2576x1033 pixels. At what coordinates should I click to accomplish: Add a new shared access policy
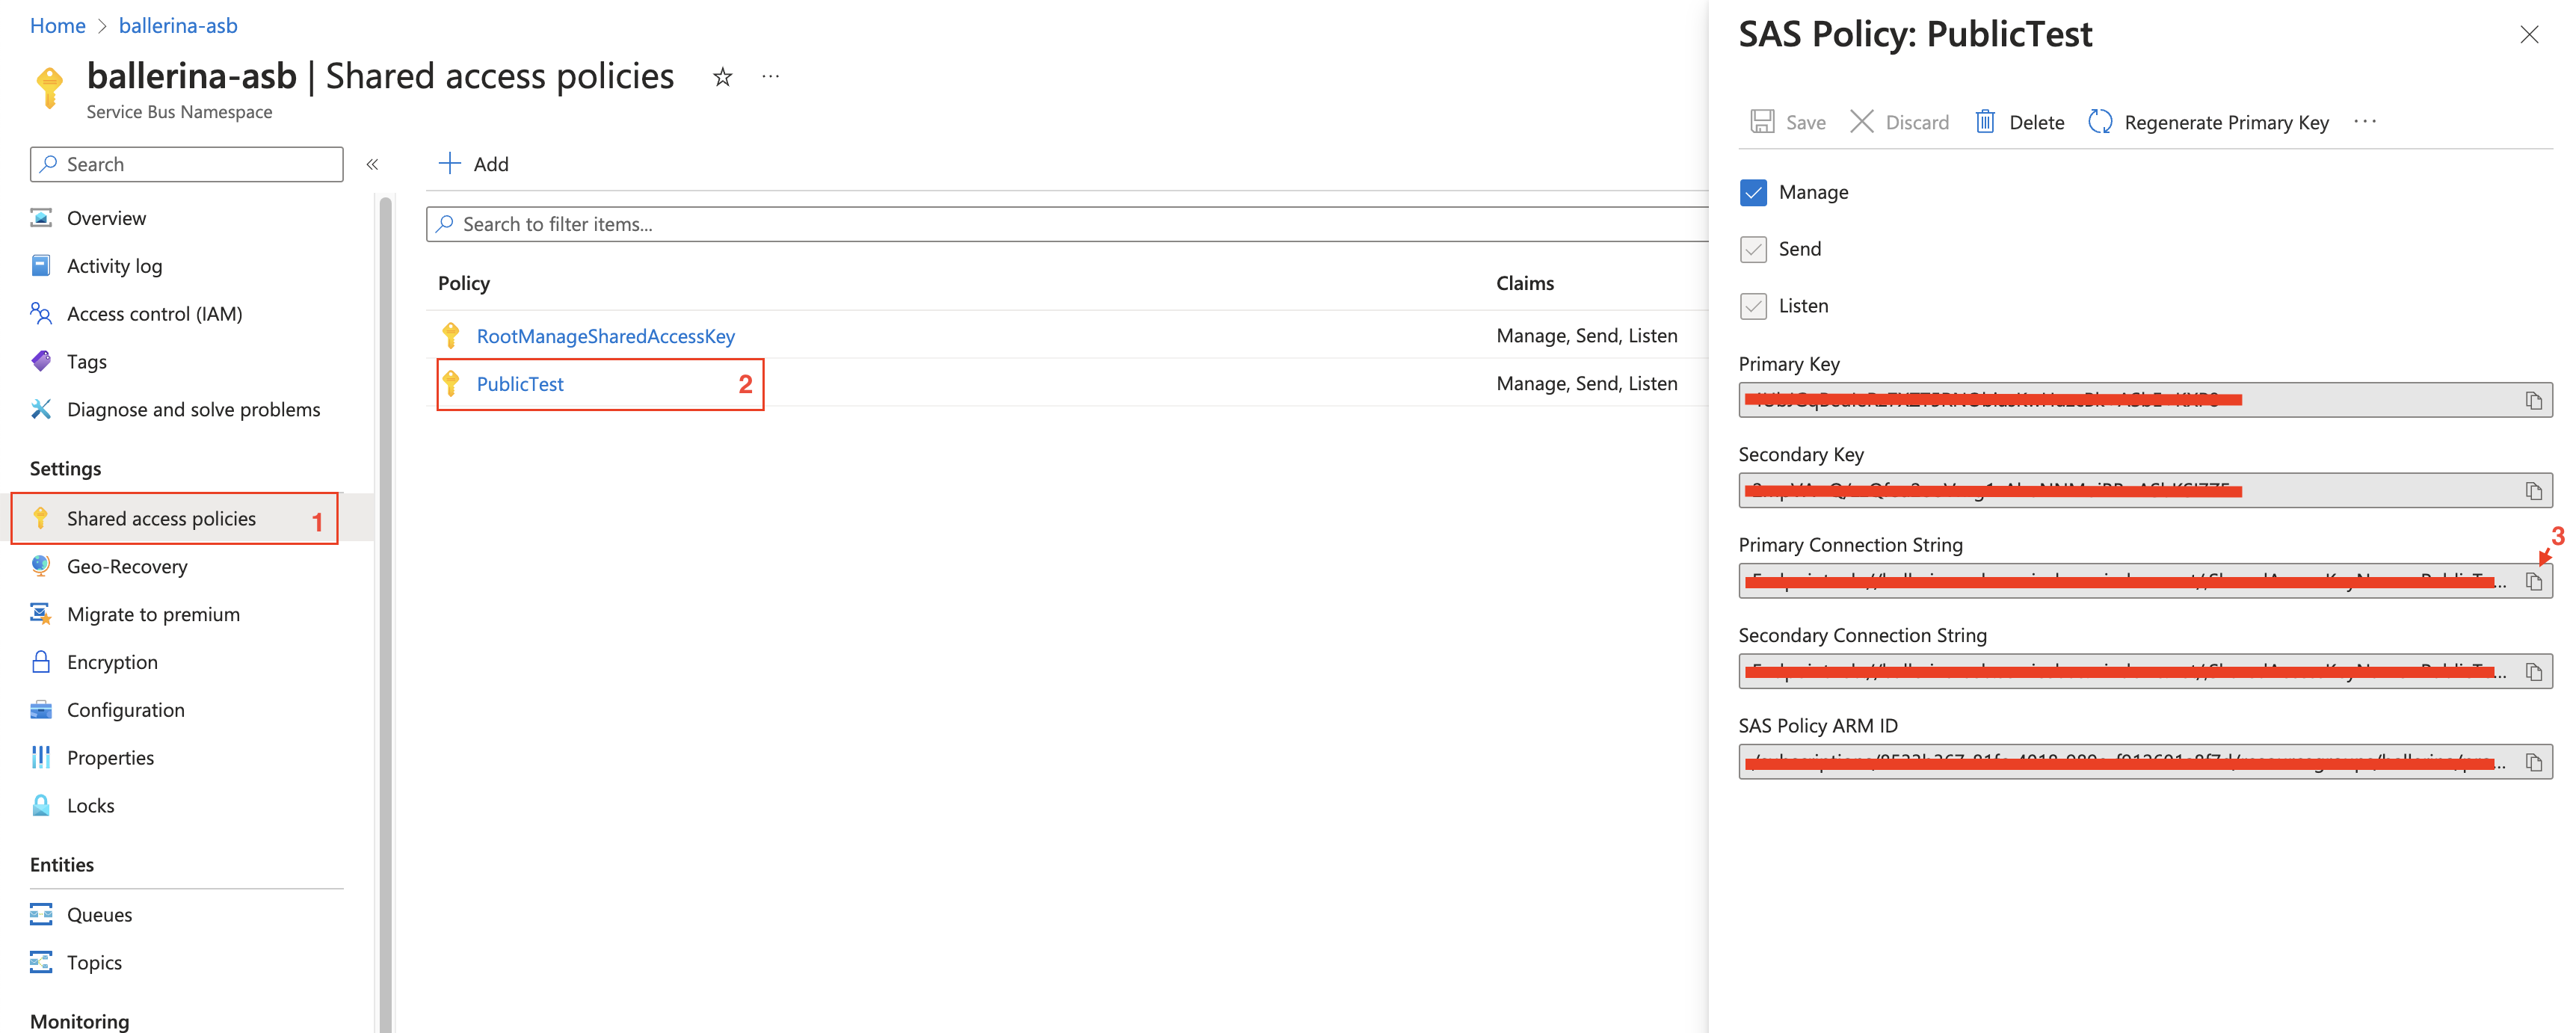pyautogui.click(x=473, y=164)
